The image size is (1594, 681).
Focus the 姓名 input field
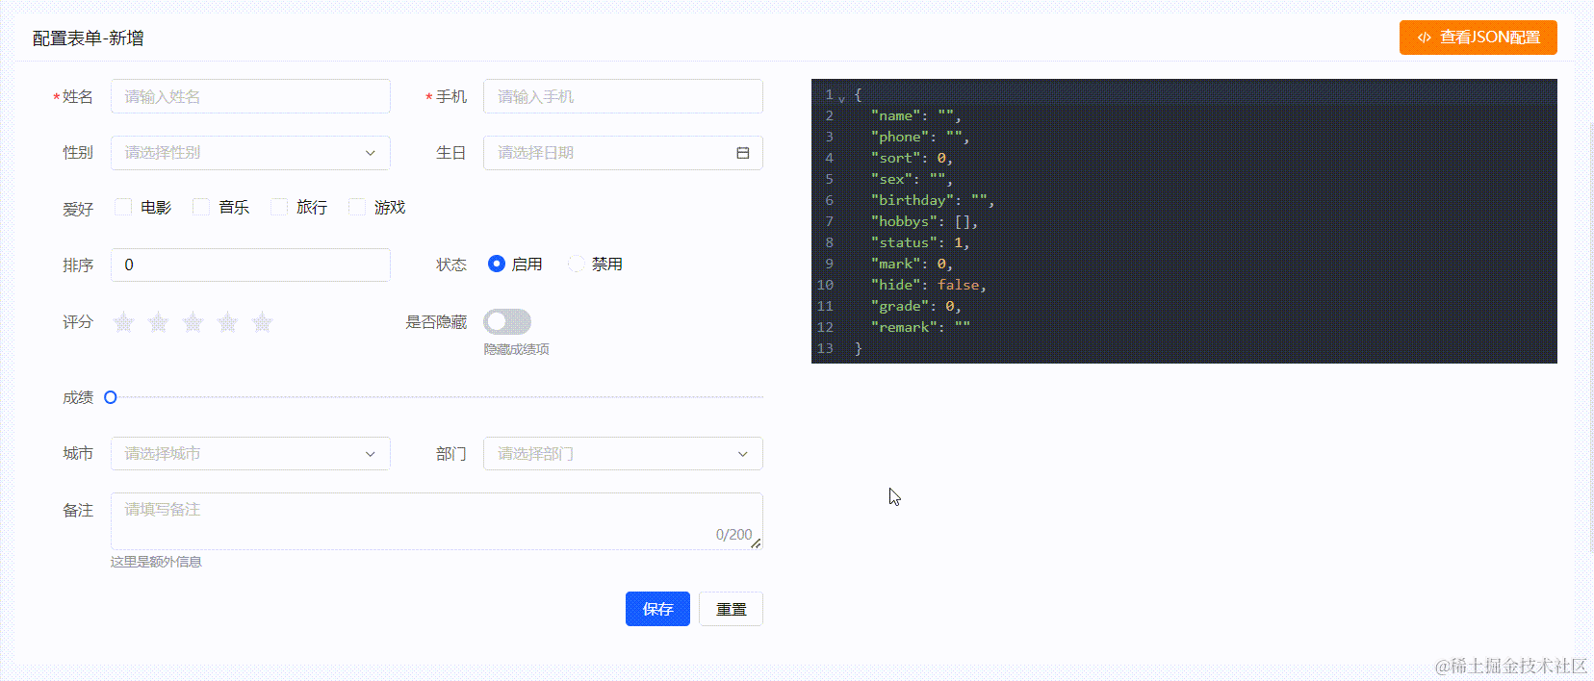click(x=250, y=96)
